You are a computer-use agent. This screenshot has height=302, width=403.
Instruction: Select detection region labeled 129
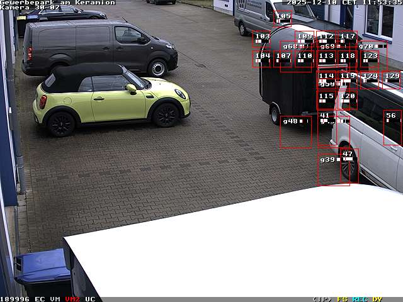pyautogui.click(x=391, y=80)
